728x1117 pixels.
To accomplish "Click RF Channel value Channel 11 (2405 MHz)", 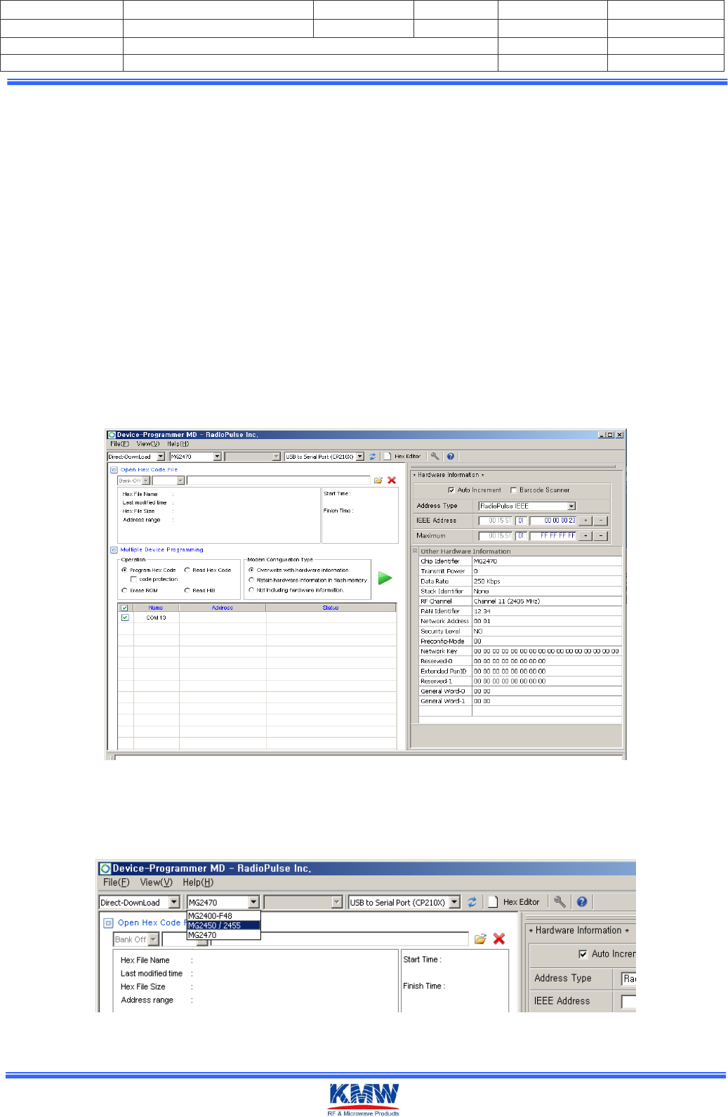I will pos(547,601).
